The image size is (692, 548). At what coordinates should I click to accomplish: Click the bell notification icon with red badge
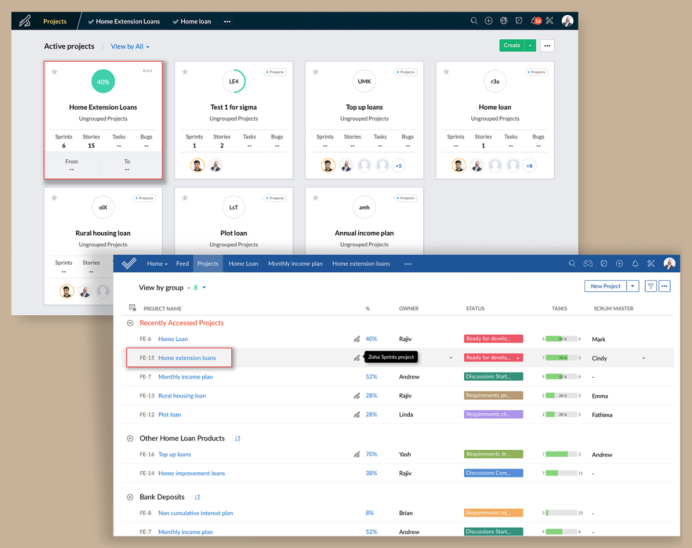pos(536,21)
